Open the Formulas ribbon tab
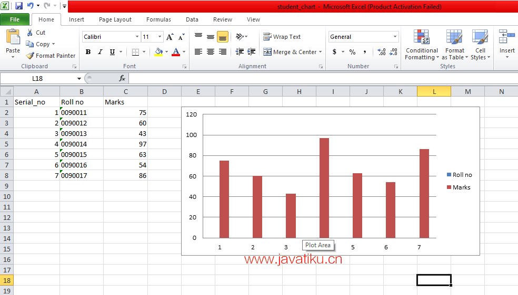The image size is (518, 295). point(158,19)
